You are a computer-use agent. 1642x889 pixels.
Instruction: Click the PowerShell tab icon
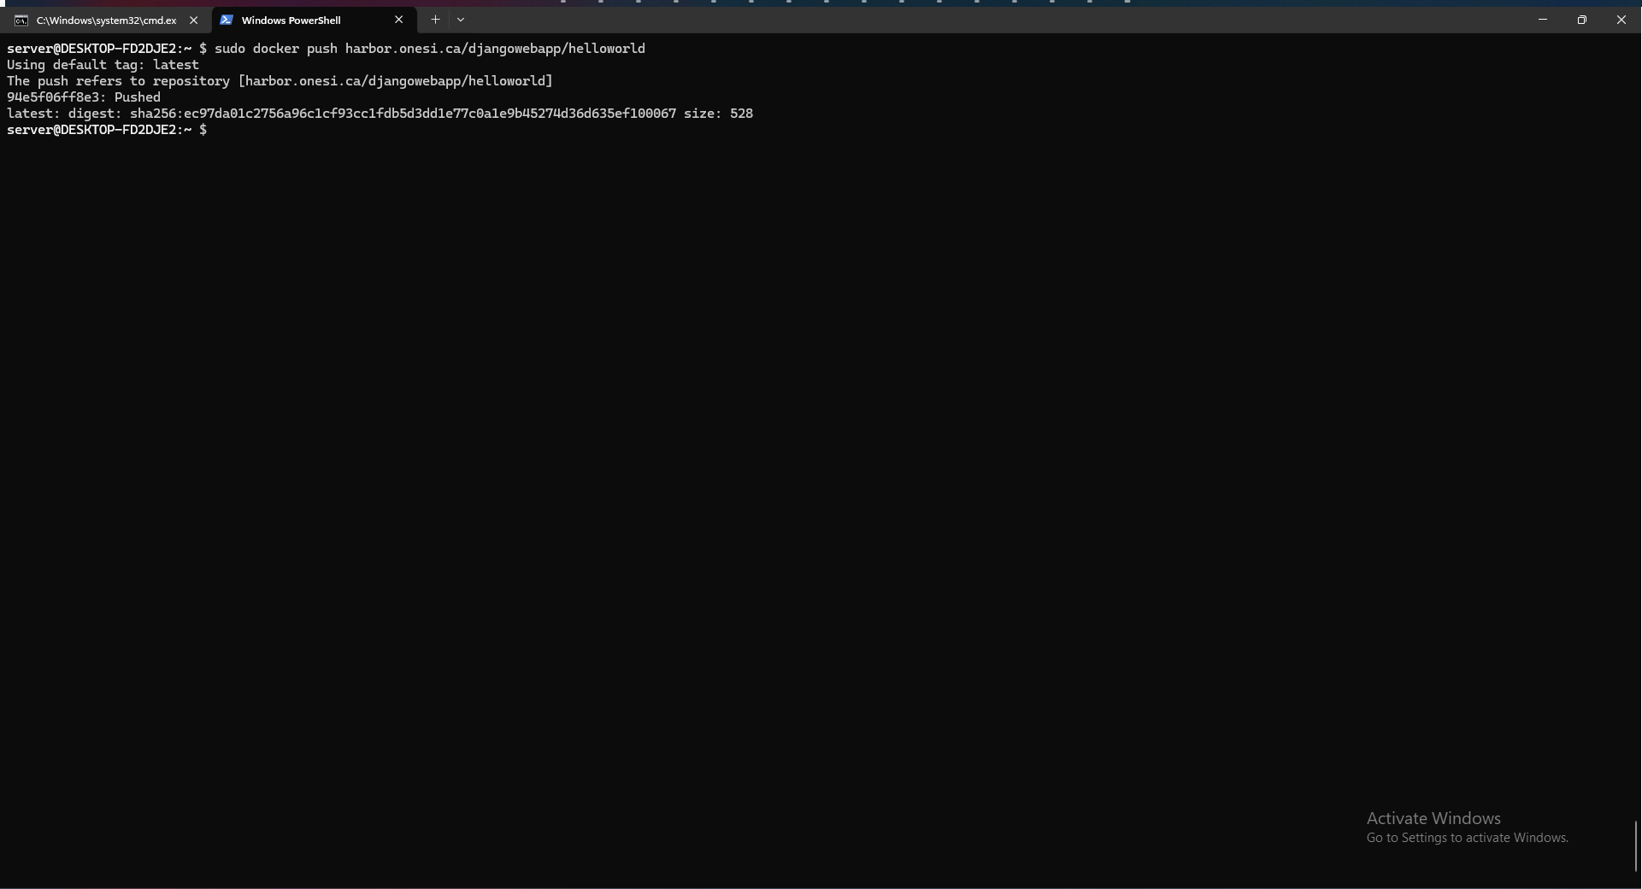tap(227, 20)
